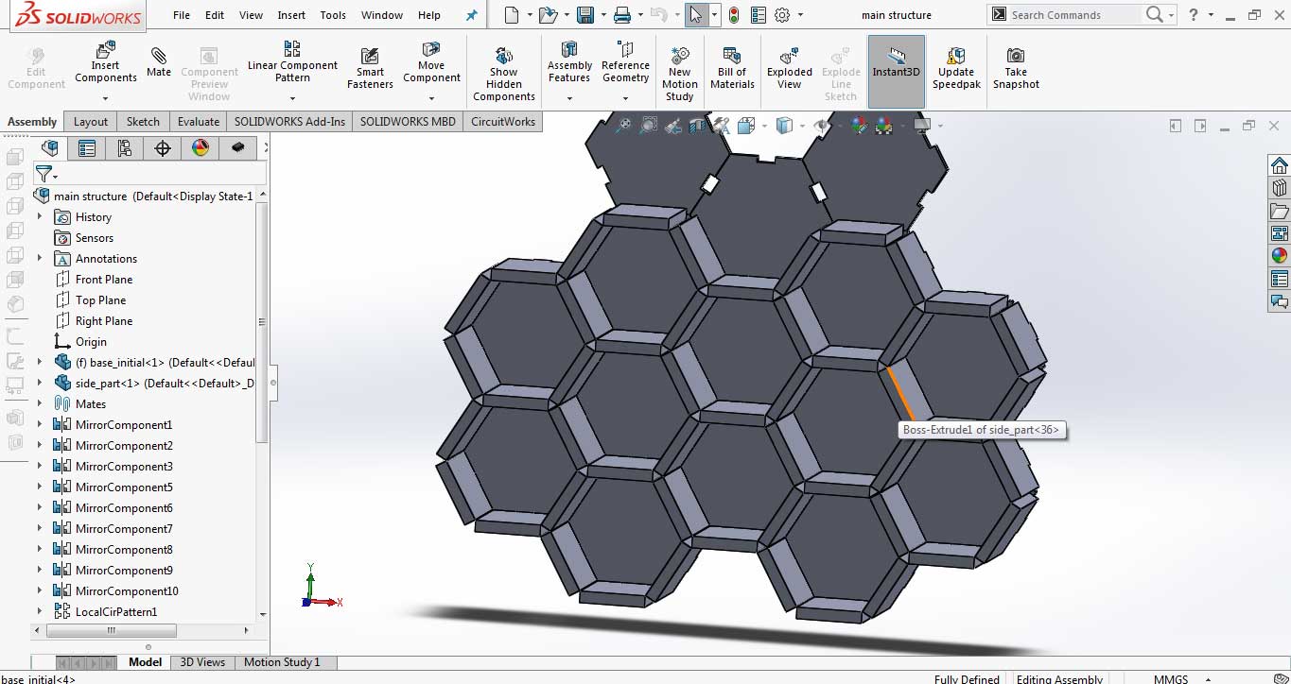This screenshot has width=1291, height=684.
Task: Open the PropertyManager tab icon
Action: pyautogui.click(x=87, y=148)
